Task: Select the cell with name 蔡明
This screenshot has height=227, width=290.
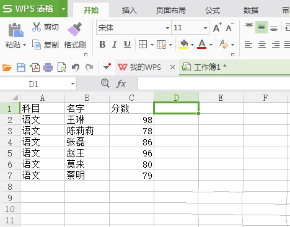Action: 87,176
